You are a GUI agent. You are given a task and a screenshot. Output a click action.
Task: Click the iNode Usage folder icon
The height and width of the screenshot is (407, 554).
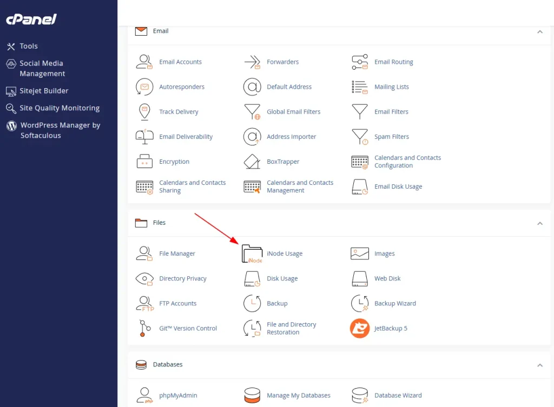[252, 254]
